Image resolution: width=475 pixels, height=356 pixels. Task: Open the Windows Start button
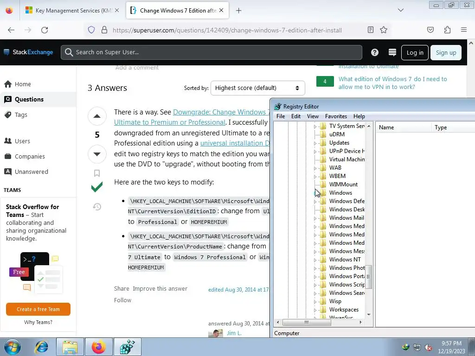[13, 347]
